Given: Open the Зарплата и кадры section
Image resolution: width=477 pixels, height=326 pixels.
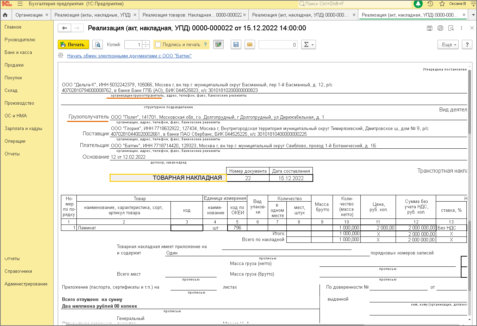Looking at the screenshot, I should point(23,129).
